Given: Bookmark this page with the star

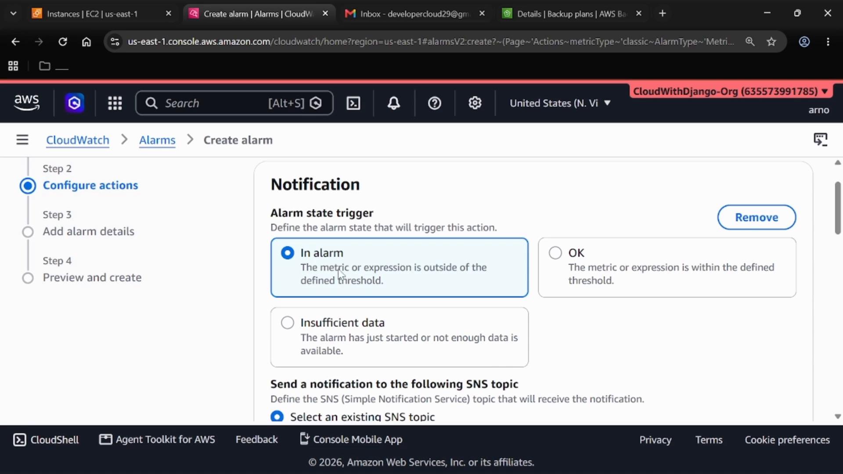Looking at the screenshot, I should [771, 42].
